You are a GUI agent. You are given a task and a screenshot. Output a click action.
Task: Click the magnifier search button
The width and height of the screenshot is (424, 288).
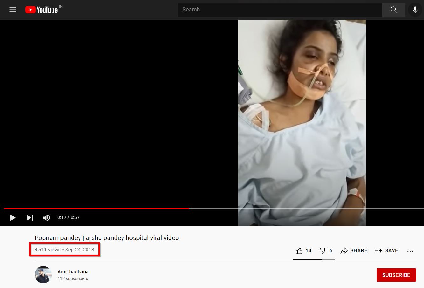(x=393, y=10)
